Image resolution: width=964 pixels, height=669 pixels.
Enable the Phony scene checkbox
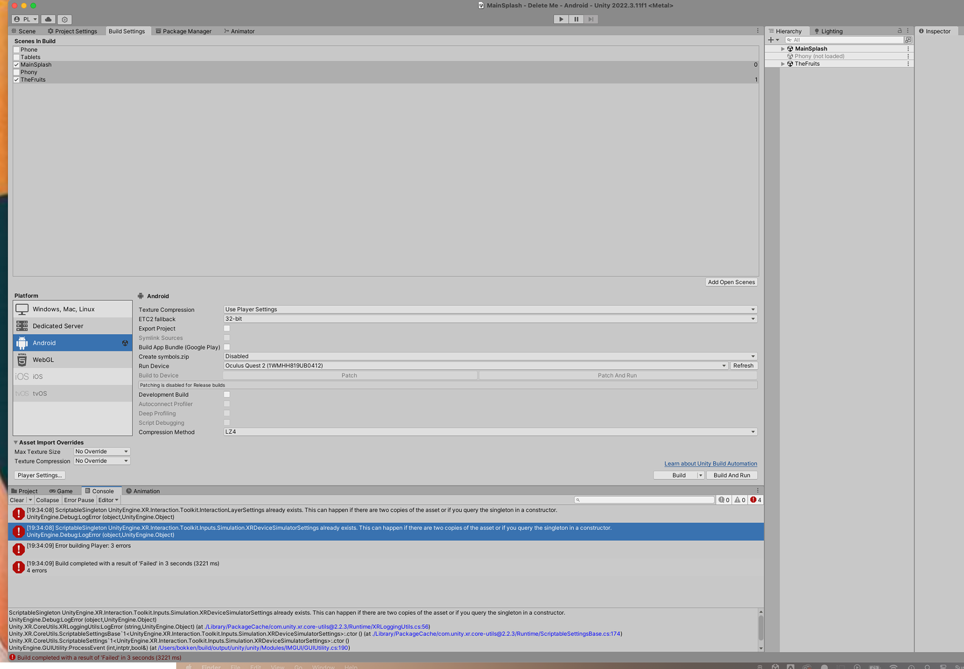[17, 72]
